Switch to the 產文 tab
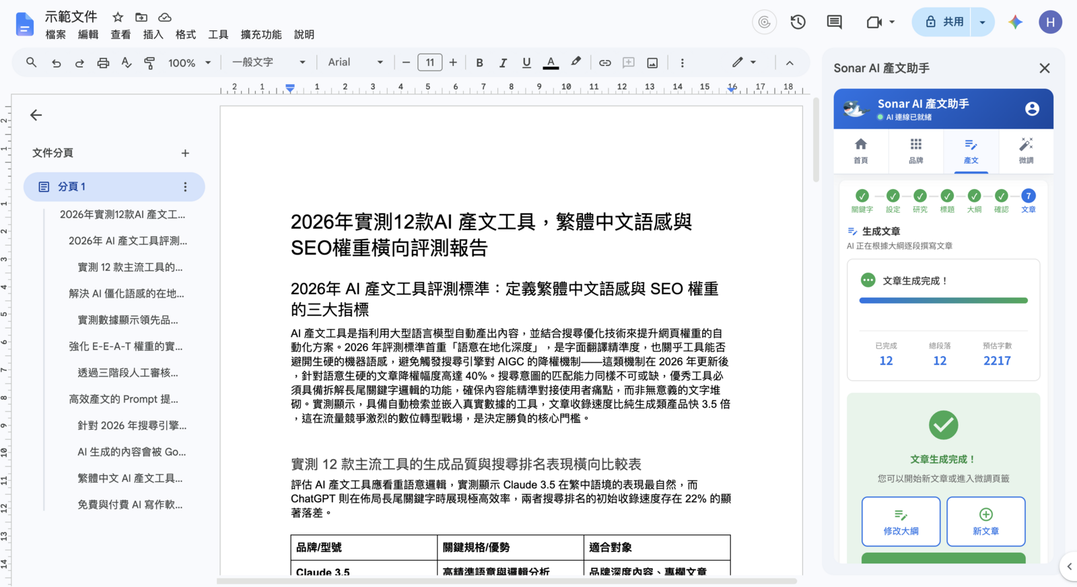This screenshot has width=1077, height=587. (971, 151)
